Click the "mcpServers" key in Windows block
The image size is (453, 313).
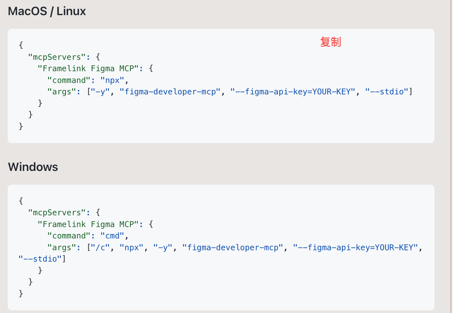tap(57, 213)
